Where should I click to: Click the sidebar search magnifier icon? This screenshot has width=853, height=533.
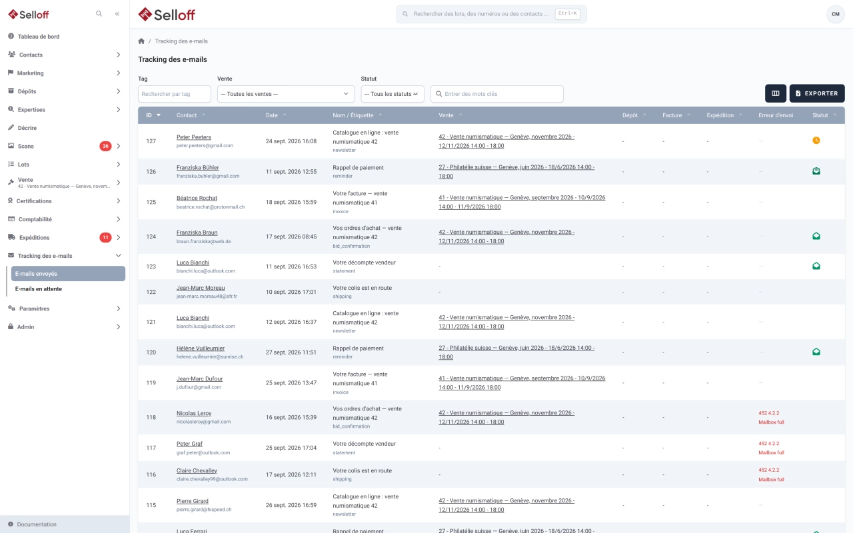point(99,13)
